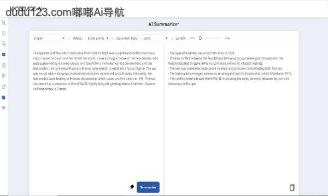Screen dimensions: 328x196
Task: Expand the English language dropdown
Action: pyautogui.click(x=49, y=38)
